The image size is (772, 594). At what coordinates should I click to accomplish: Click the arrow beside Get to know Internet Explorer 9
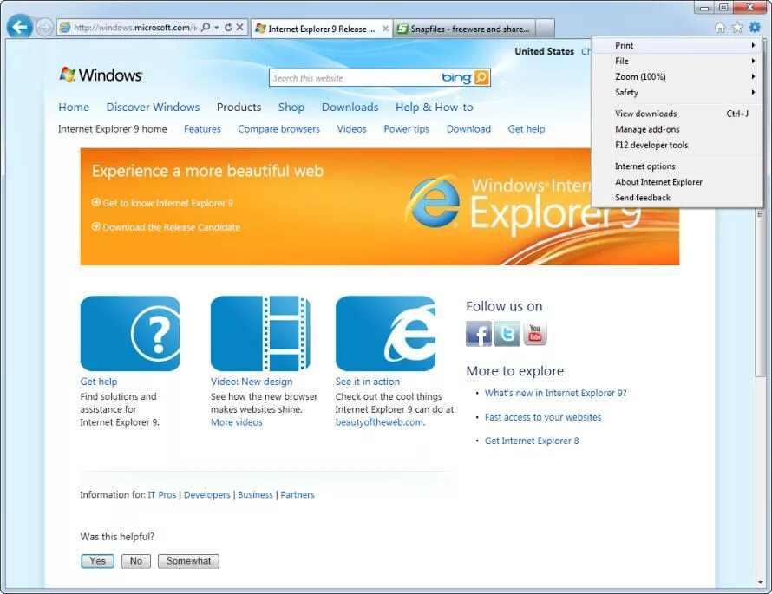tap(96, 202)
